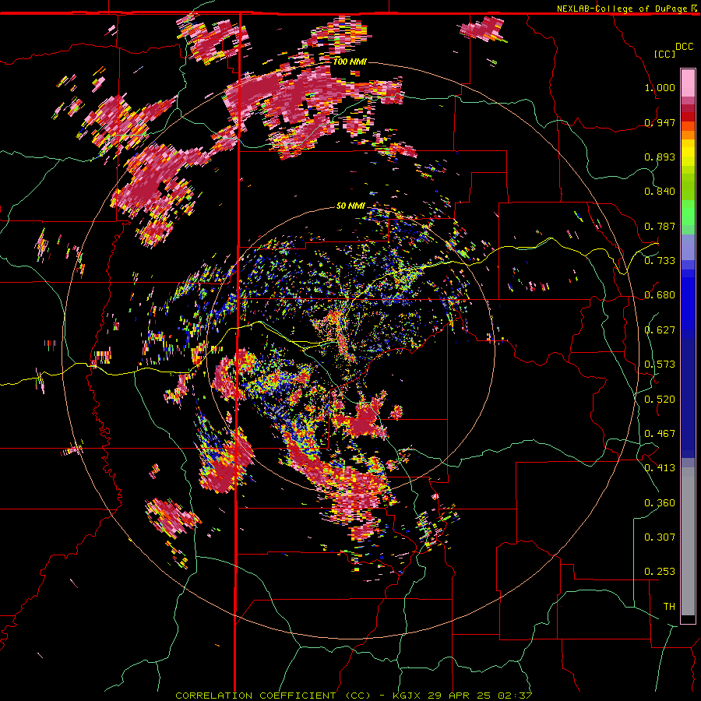
Task: Click the 0.360 legend value
Action: 660,503
